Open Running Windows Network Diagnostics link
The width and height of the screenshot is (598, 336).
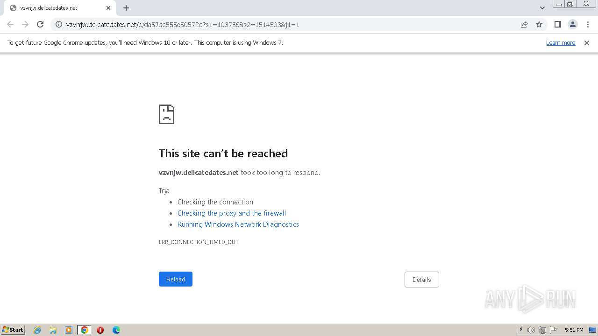238,224
